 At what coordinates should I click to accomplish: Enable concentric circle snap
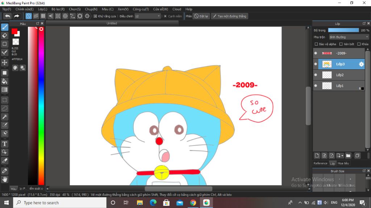(x=65, y=16)
